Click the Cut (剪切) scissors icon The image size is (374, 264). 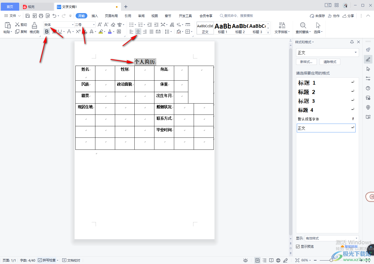pyautogui.click(x=17, y=25)
